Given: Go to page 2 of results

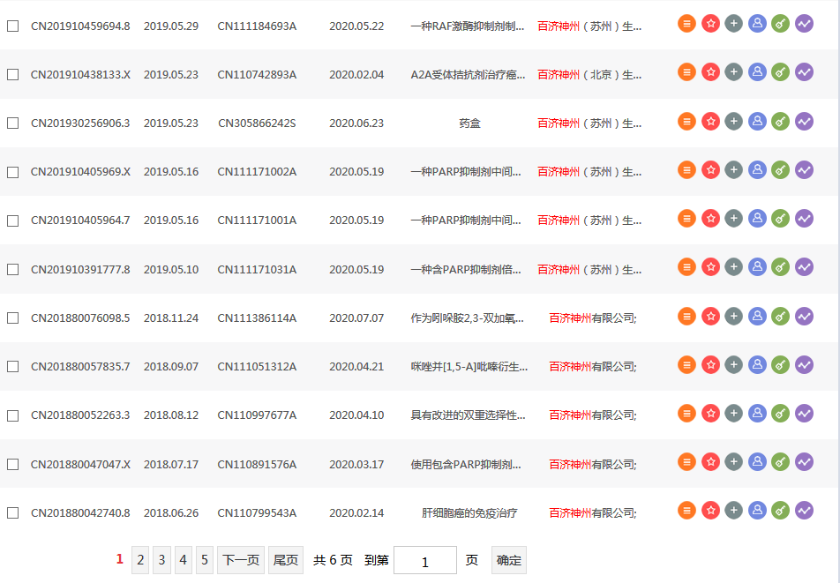Looking at the screenshot, I should click(139, 560).
